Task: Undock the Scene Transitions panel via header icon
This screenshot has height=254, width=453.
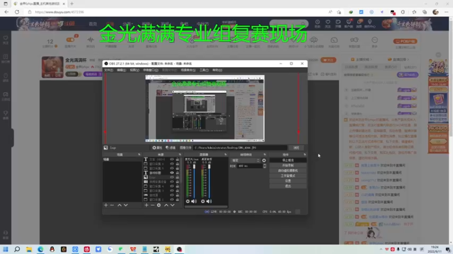Action: click(x=264, y=155)
